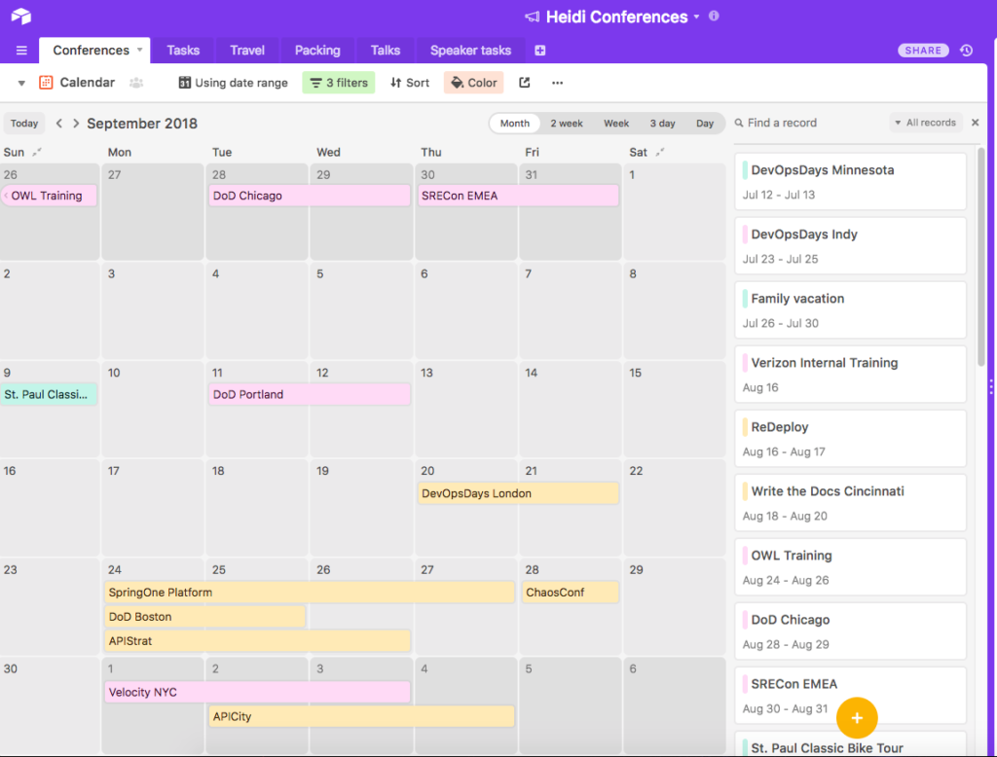Open DevOpsDays London calendar event

(518, 493)
